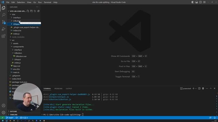Open env.d.ts file
218x122 pixels.
[24, 69]
